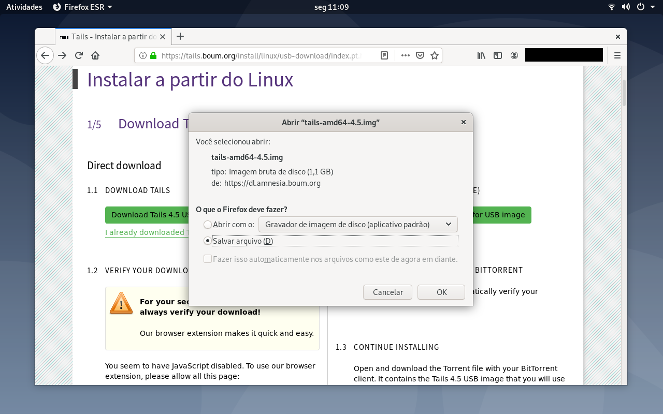Show sidebars using the sidebar icon

point(498,55)
